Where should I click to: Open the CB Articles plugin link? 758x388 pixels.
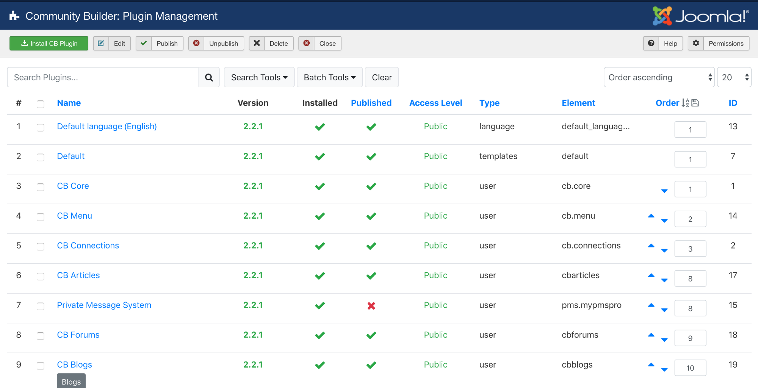click(78, 275)
